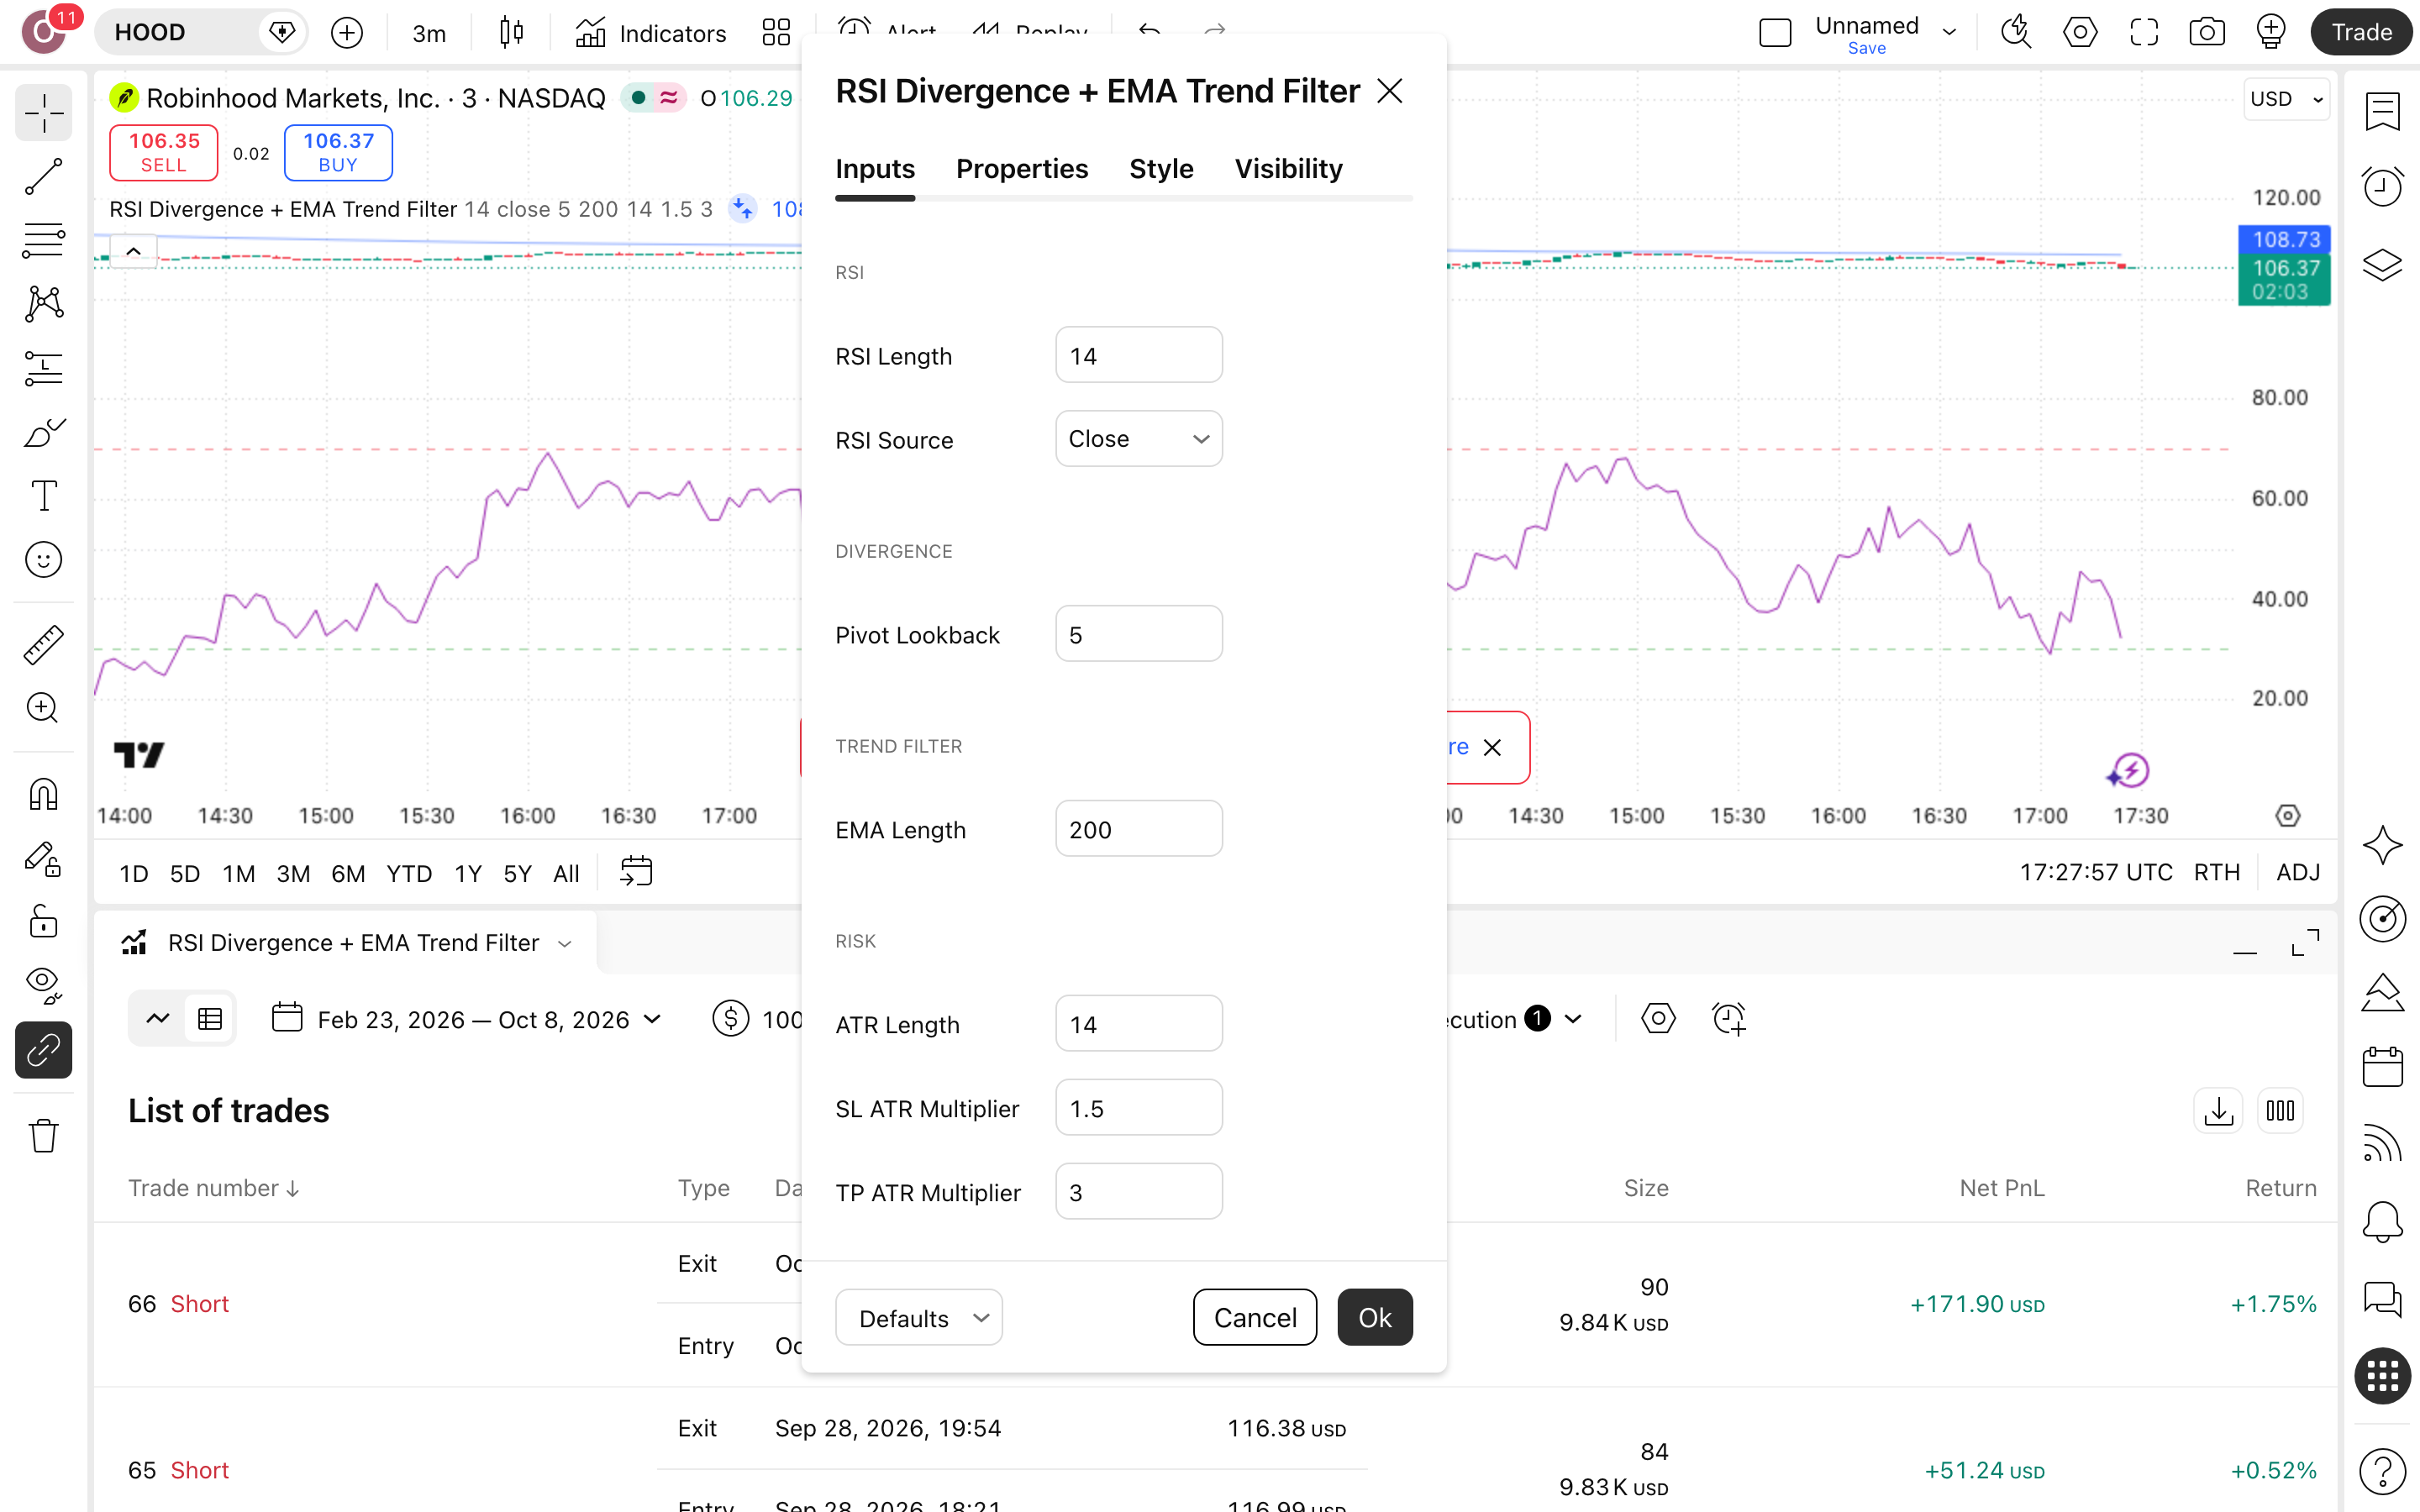Screen dimensions: 2420x1512
Task: Open the RSI Source dropdown
Action: click(1139, 439)
